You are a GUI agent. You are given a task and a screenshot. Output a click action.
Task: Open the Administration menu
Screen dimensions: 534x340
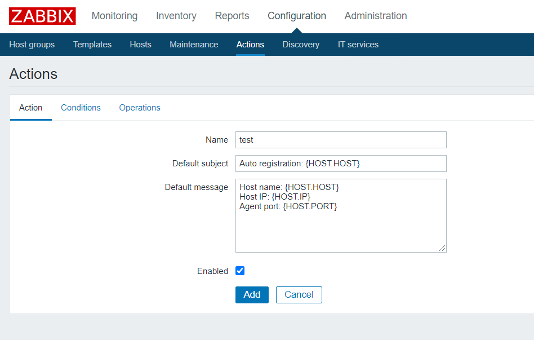376,16
